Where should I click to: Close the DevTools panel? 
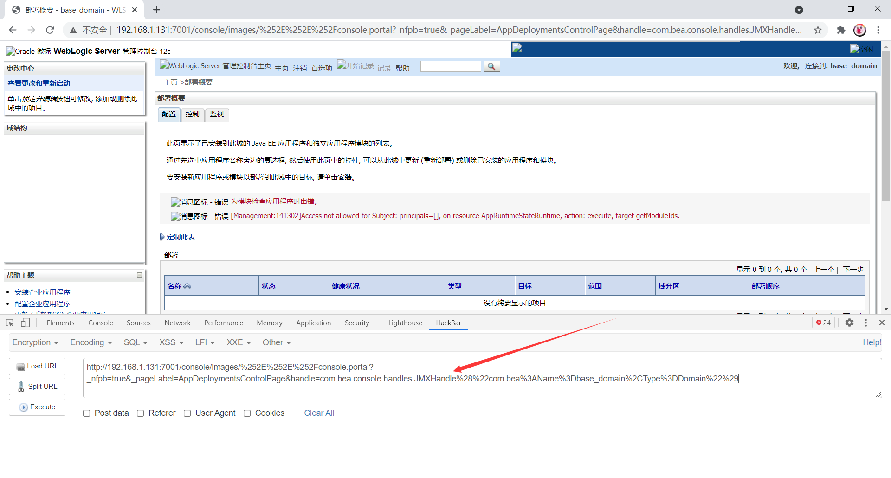click(x=882, y=323)
